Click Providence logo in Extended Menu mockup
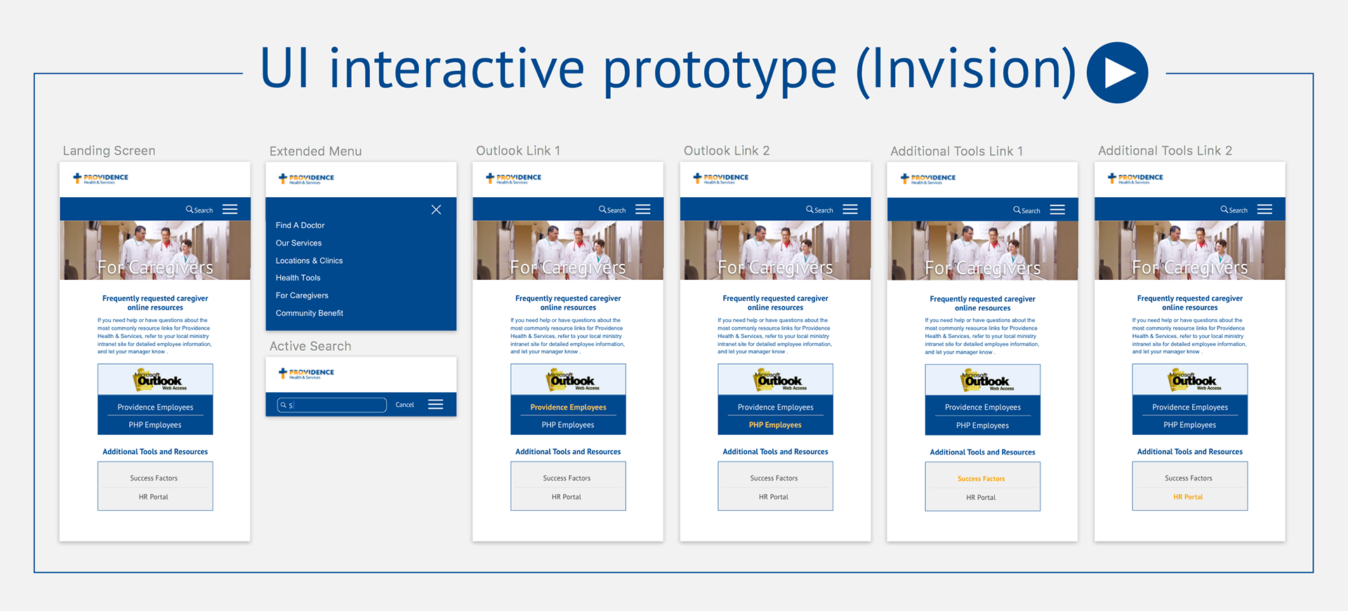This screenshot has width=1348, height=611. coord(306,178)
